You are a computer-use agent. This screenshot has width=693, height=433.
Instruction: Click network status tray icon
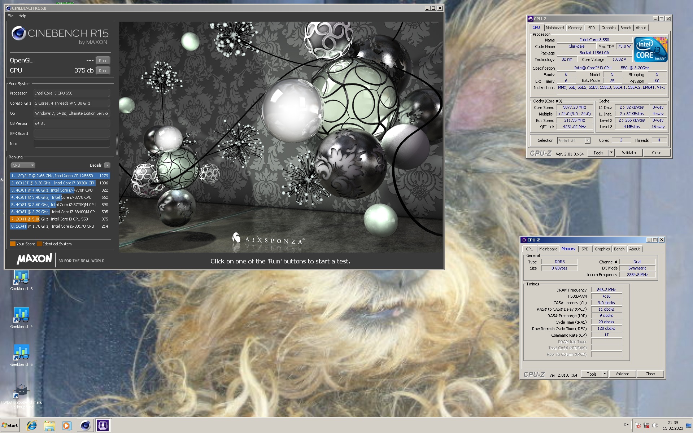pyautogui.click(x=646, y=425)
